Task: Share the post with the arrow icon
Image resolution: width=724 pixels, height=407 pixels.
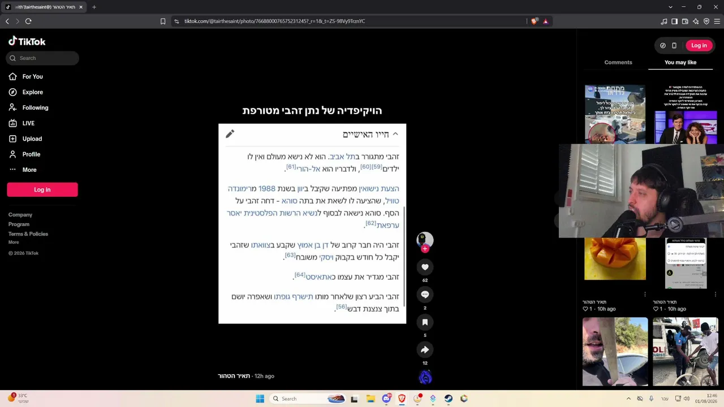Action: [425, 350]
